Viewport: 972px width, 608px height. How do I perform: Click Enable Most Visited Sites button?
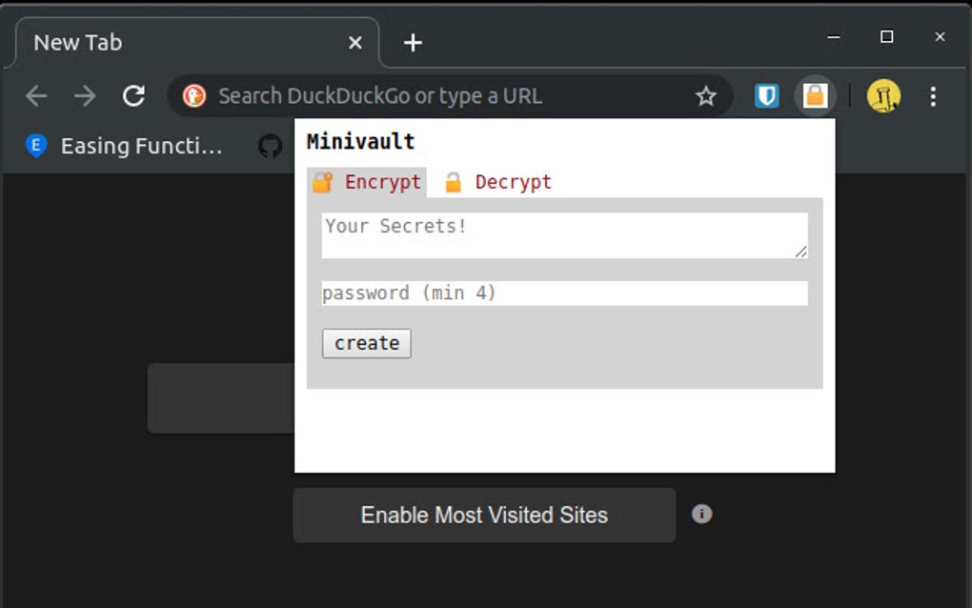click(x=484, y=516)
